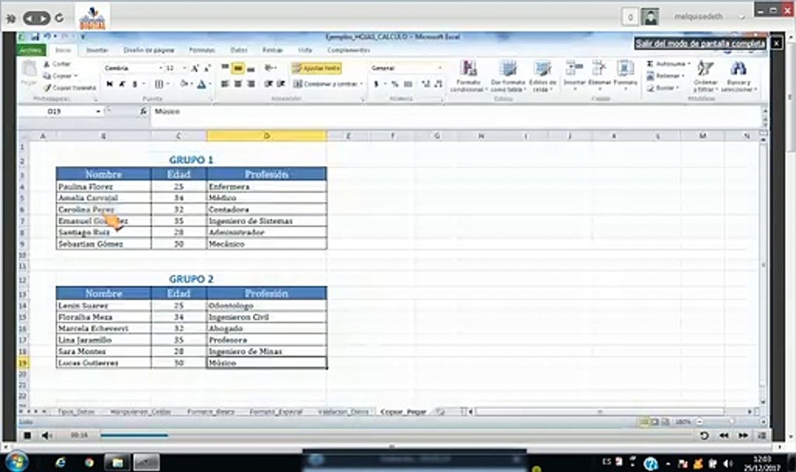
Task: Click the Rellenar fill button
Action: click(665, 76)
